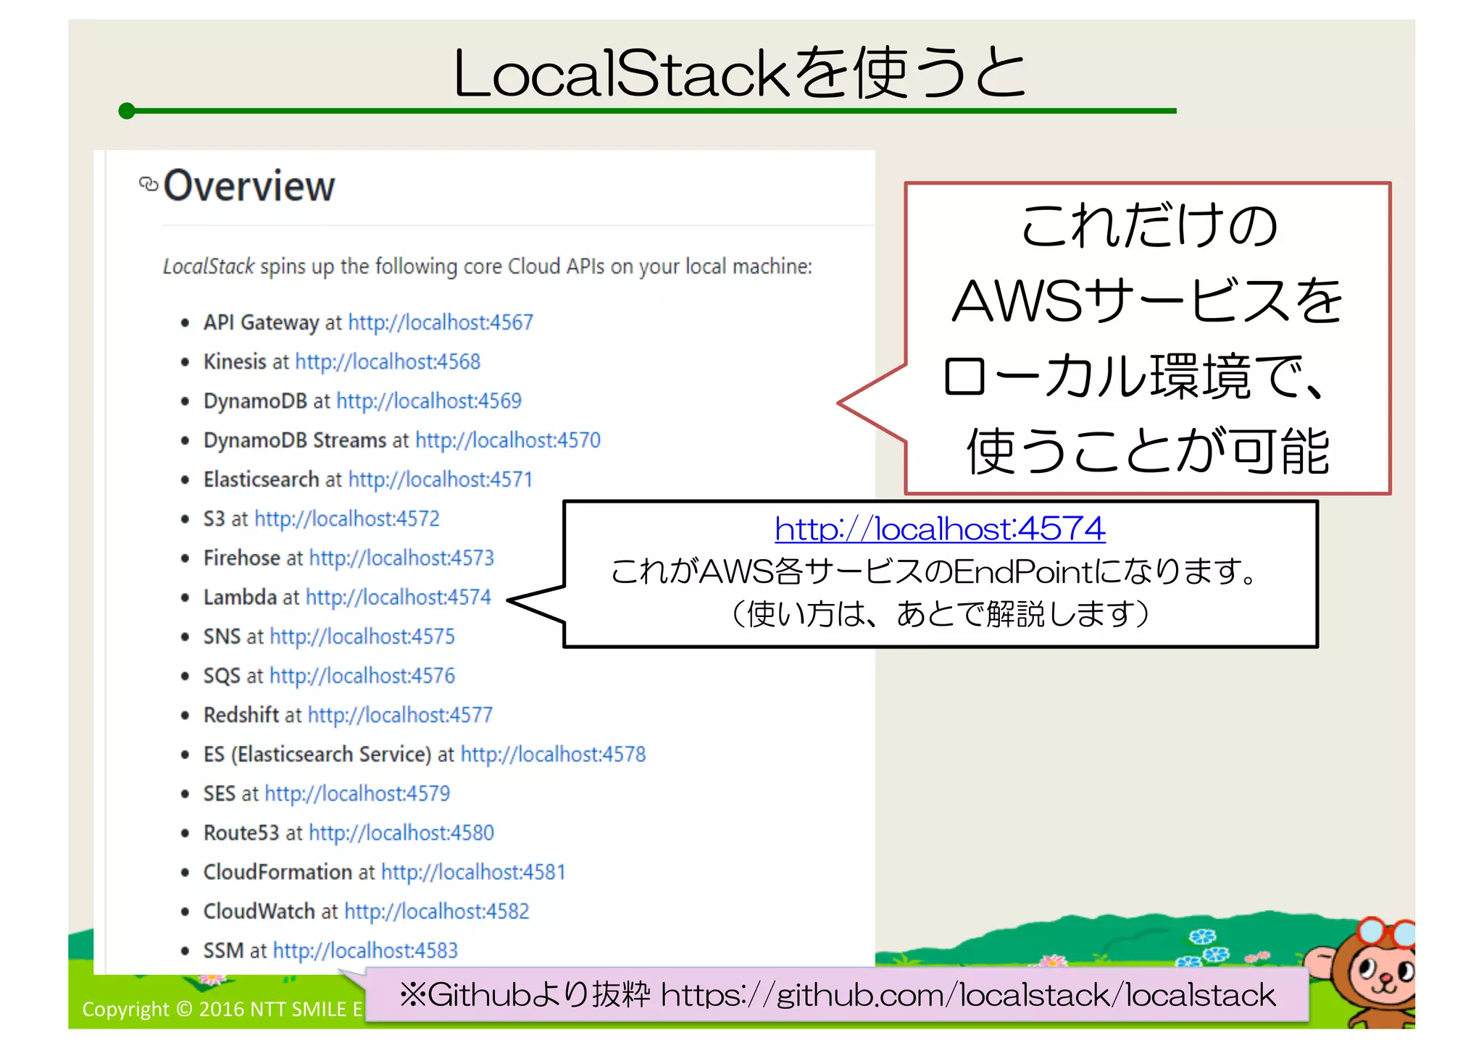Click the Elasticsearch localhost:4571 link
This screenshot has height=1048, width=1484.
point(441,479)
